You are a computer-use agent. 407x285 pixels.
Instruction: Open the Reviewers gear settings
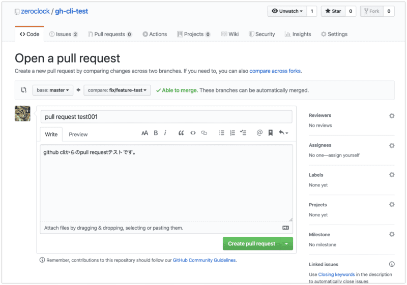pos(391,116)
